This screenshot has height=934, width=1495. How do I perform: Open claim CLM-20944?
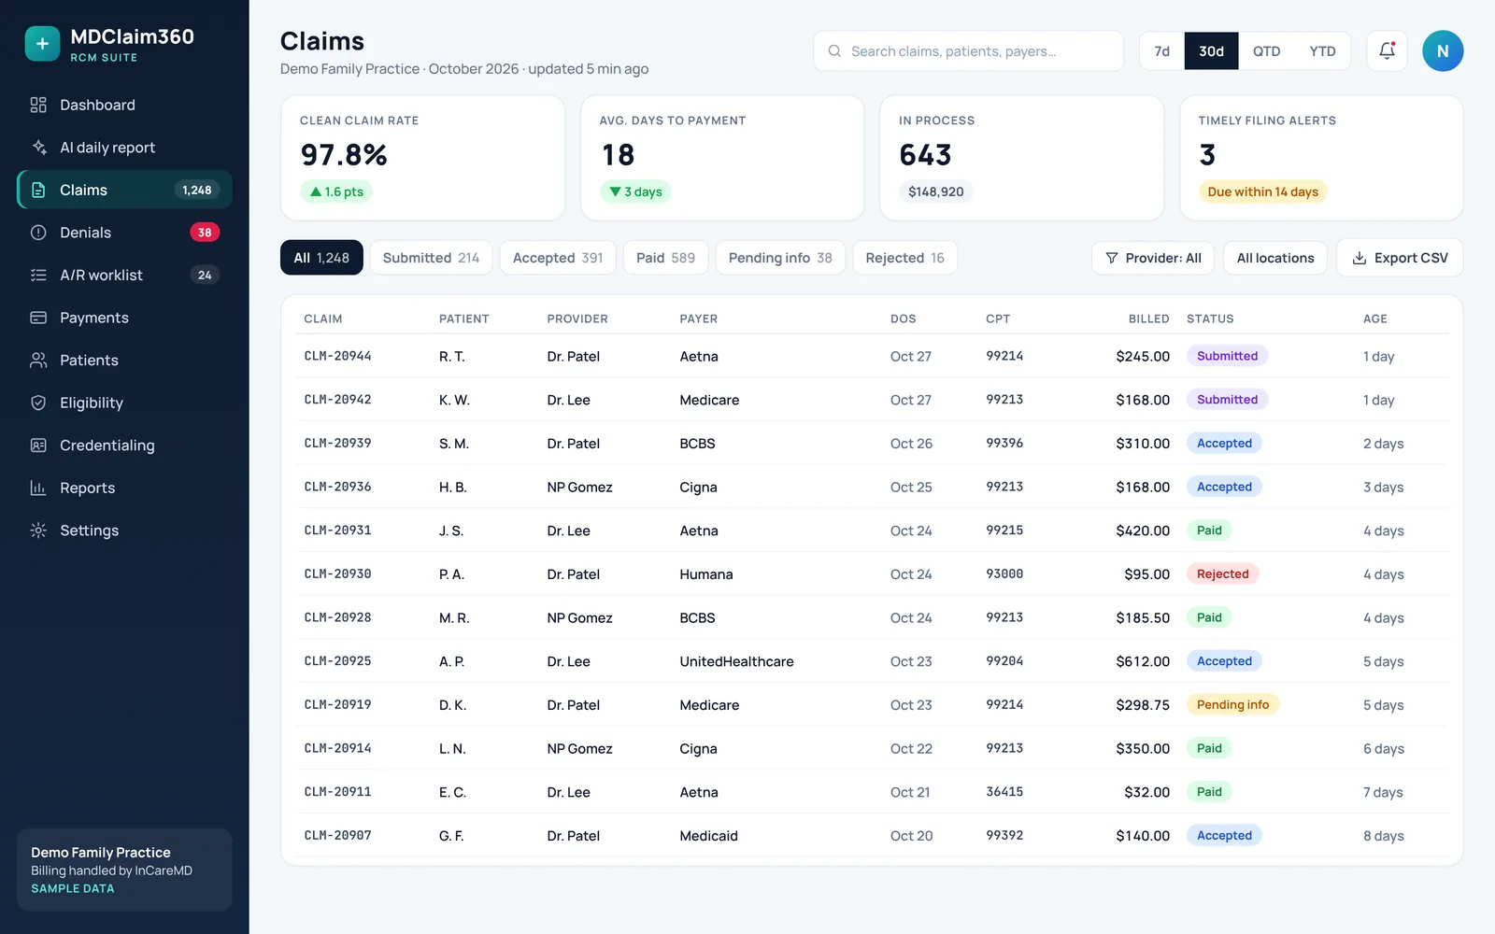(x=337, y=356)
